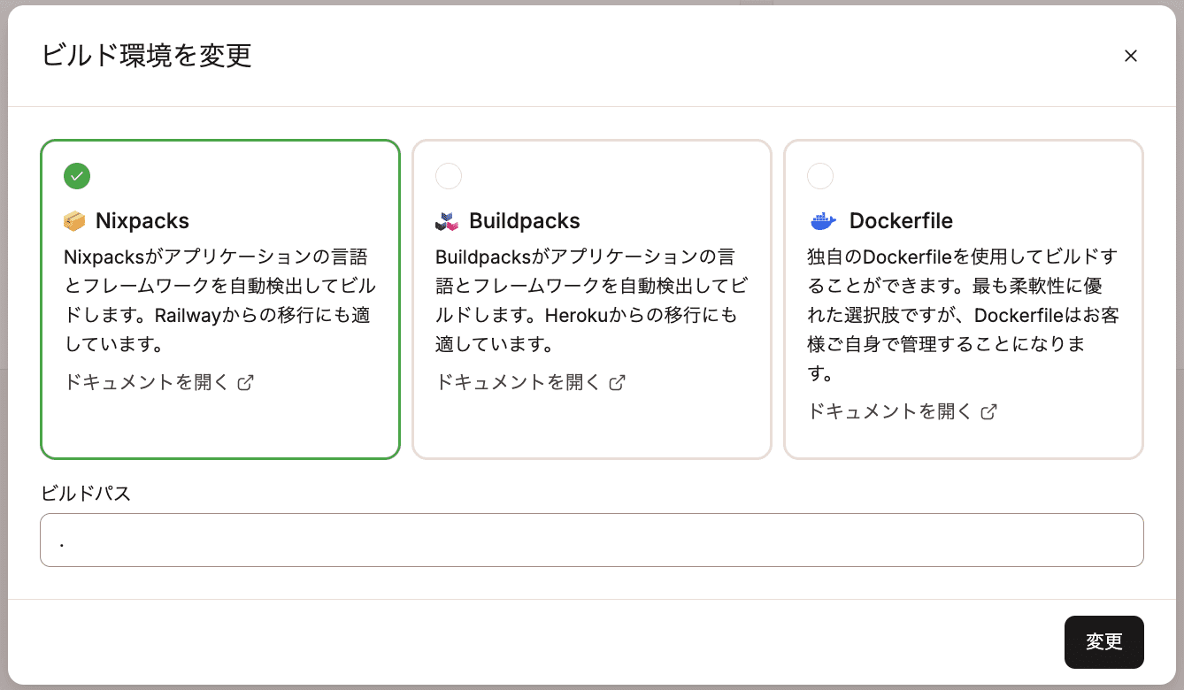
Task: Click external-link icon in the Buildpacks card
Action: click(x=618, y=383)
